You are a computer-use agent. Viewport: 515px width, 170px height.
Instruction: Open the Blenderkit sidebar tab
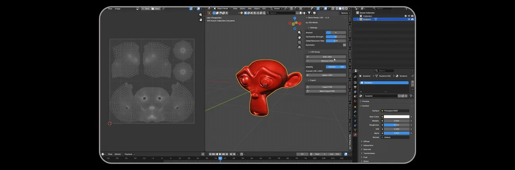[350, 54]
